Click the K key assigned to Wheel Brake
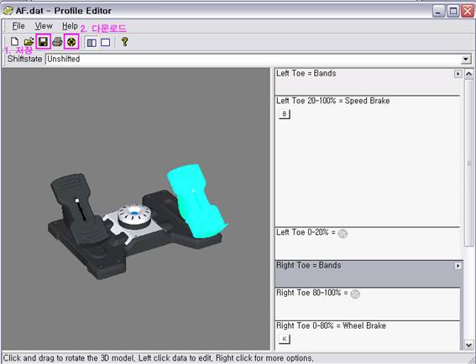The height and width of the screenshot is (364, 476). pos(285,339)
